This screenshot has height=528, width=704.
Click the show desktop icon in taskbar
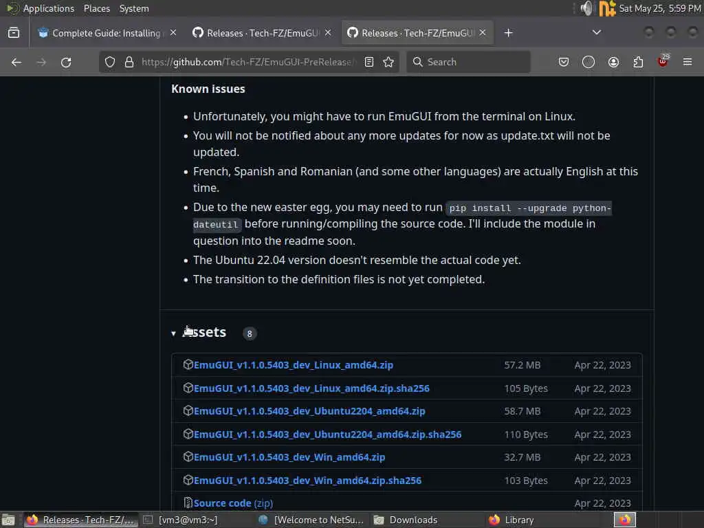[8, 520]
